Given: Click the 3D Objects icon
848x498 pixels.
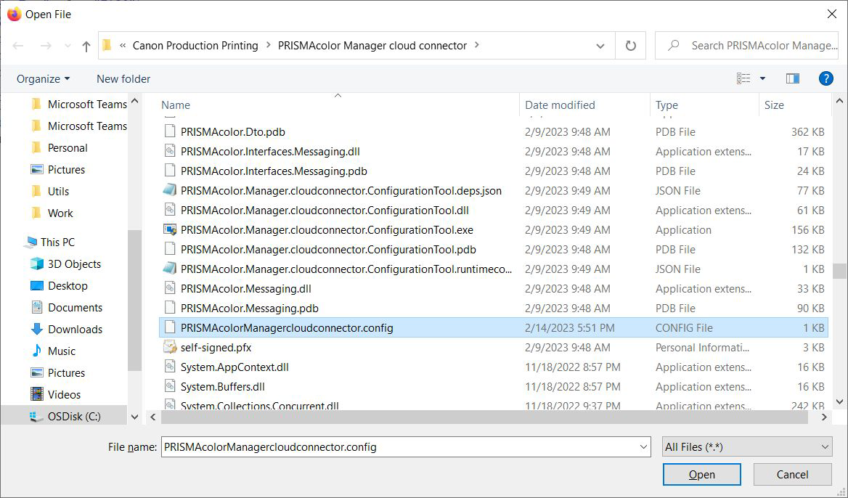Looking at the screenshot, I should [37, 264].
